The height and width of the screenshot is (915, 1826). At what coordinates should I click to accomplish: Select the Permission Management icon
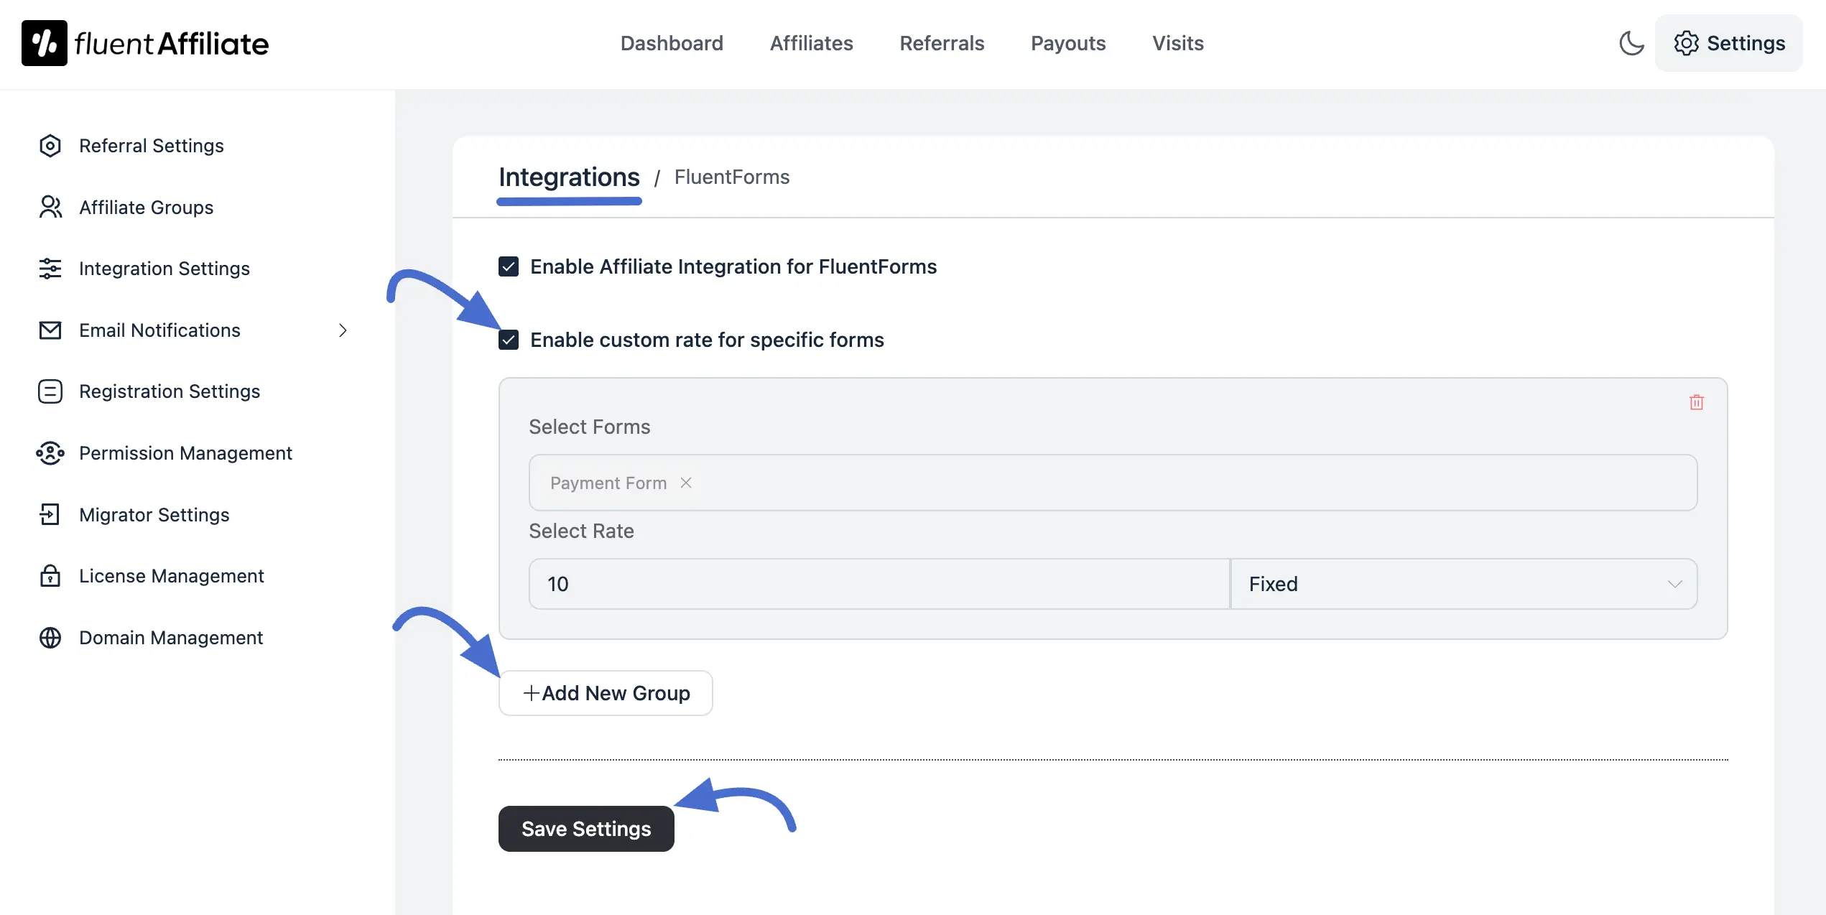(x=50, y=453)
